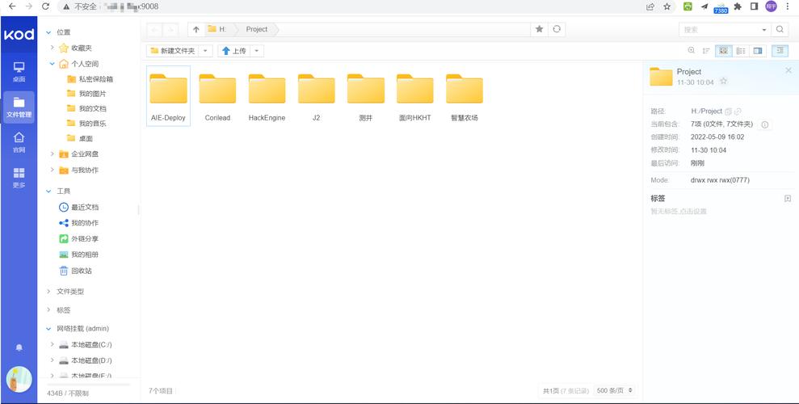
Task: Copy the H:/Project path
Action: (728, 111)
